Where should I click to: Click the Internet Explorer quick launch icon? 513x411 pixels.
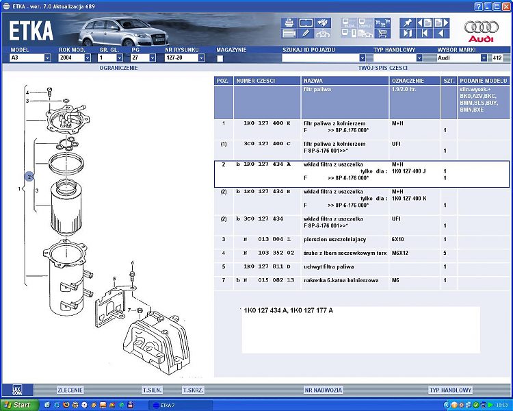57,405
